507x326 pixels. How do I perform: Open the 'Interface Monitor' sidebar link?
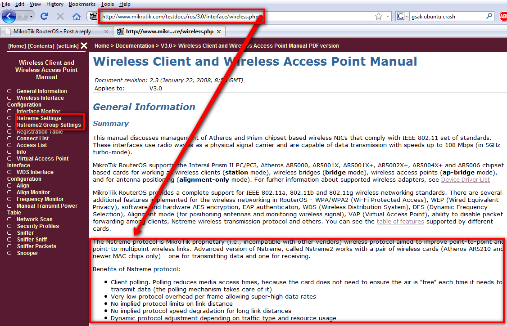coord(38,112)
